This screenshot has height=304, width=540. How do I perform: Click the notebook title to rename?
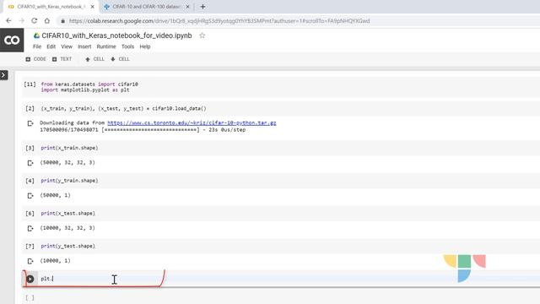(x=116, y=35)
